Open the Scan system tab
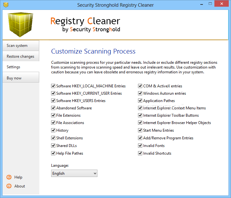231x198 pixels. [21, 46]
